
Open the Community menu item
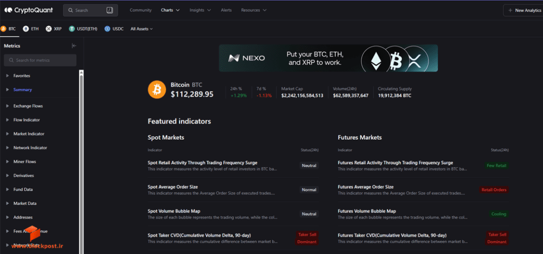[x=141, y=10]
